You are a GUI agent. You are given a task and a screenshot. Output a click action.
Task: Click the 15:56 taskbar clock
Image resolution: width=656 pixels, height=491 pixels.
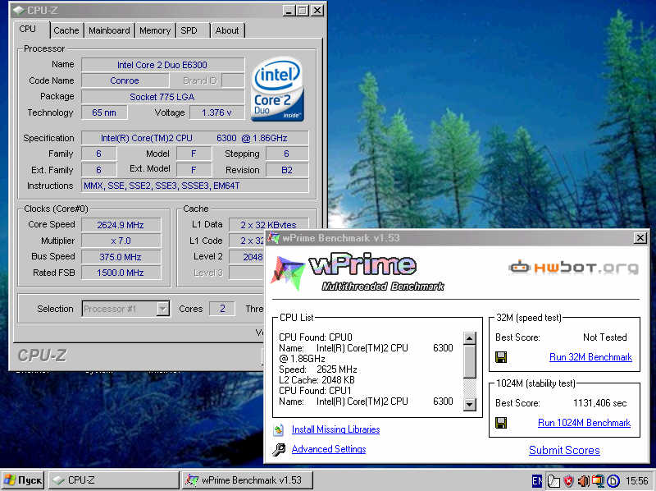637,481
